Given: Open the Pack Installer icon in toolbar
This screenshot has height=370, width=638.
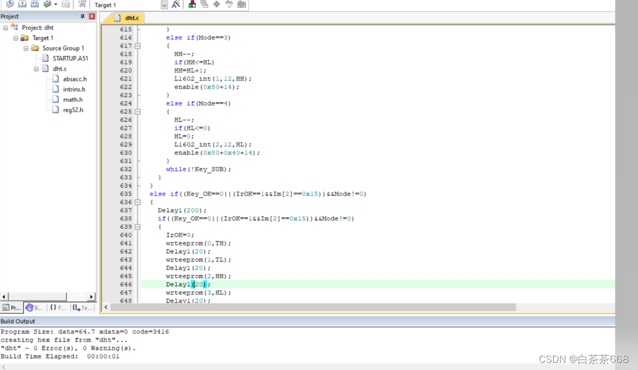Looking at the screenshot, I should point(242,4).
